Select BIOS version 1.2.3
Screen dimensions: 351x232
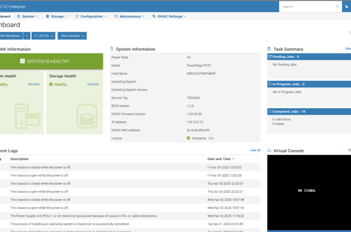(x=190, y=106)
